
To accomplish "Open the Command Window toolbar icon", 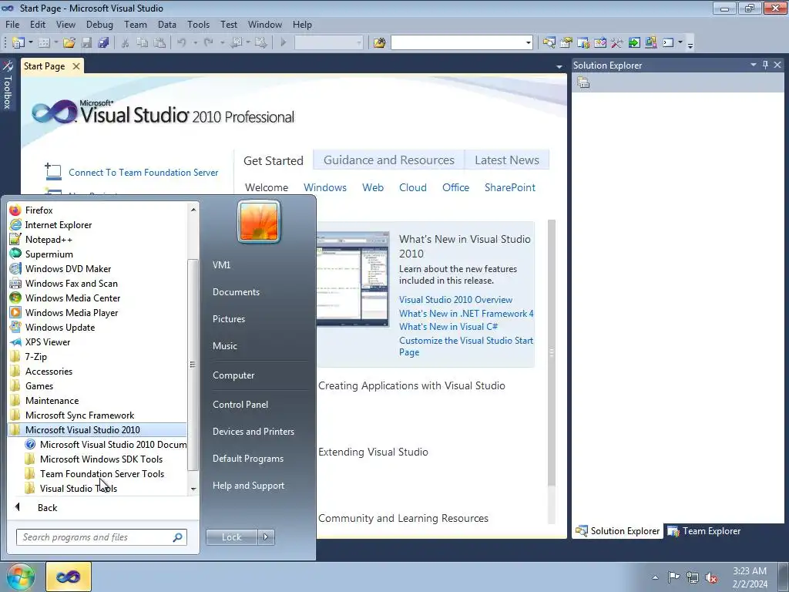I will (668, 43).
